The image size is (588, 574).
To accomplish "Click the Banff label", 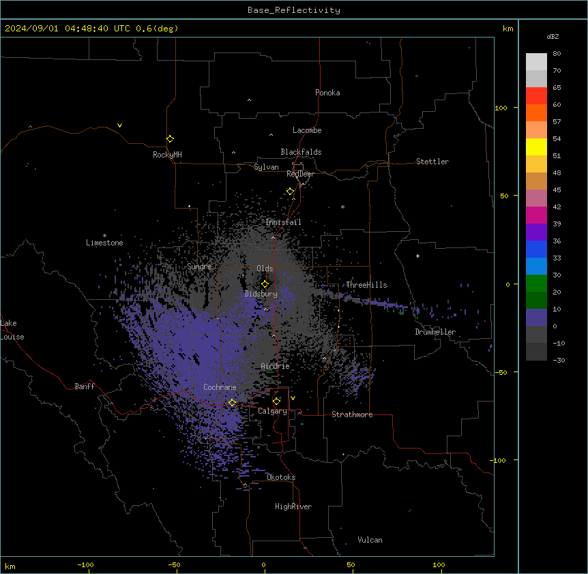I will pos(85,387).
